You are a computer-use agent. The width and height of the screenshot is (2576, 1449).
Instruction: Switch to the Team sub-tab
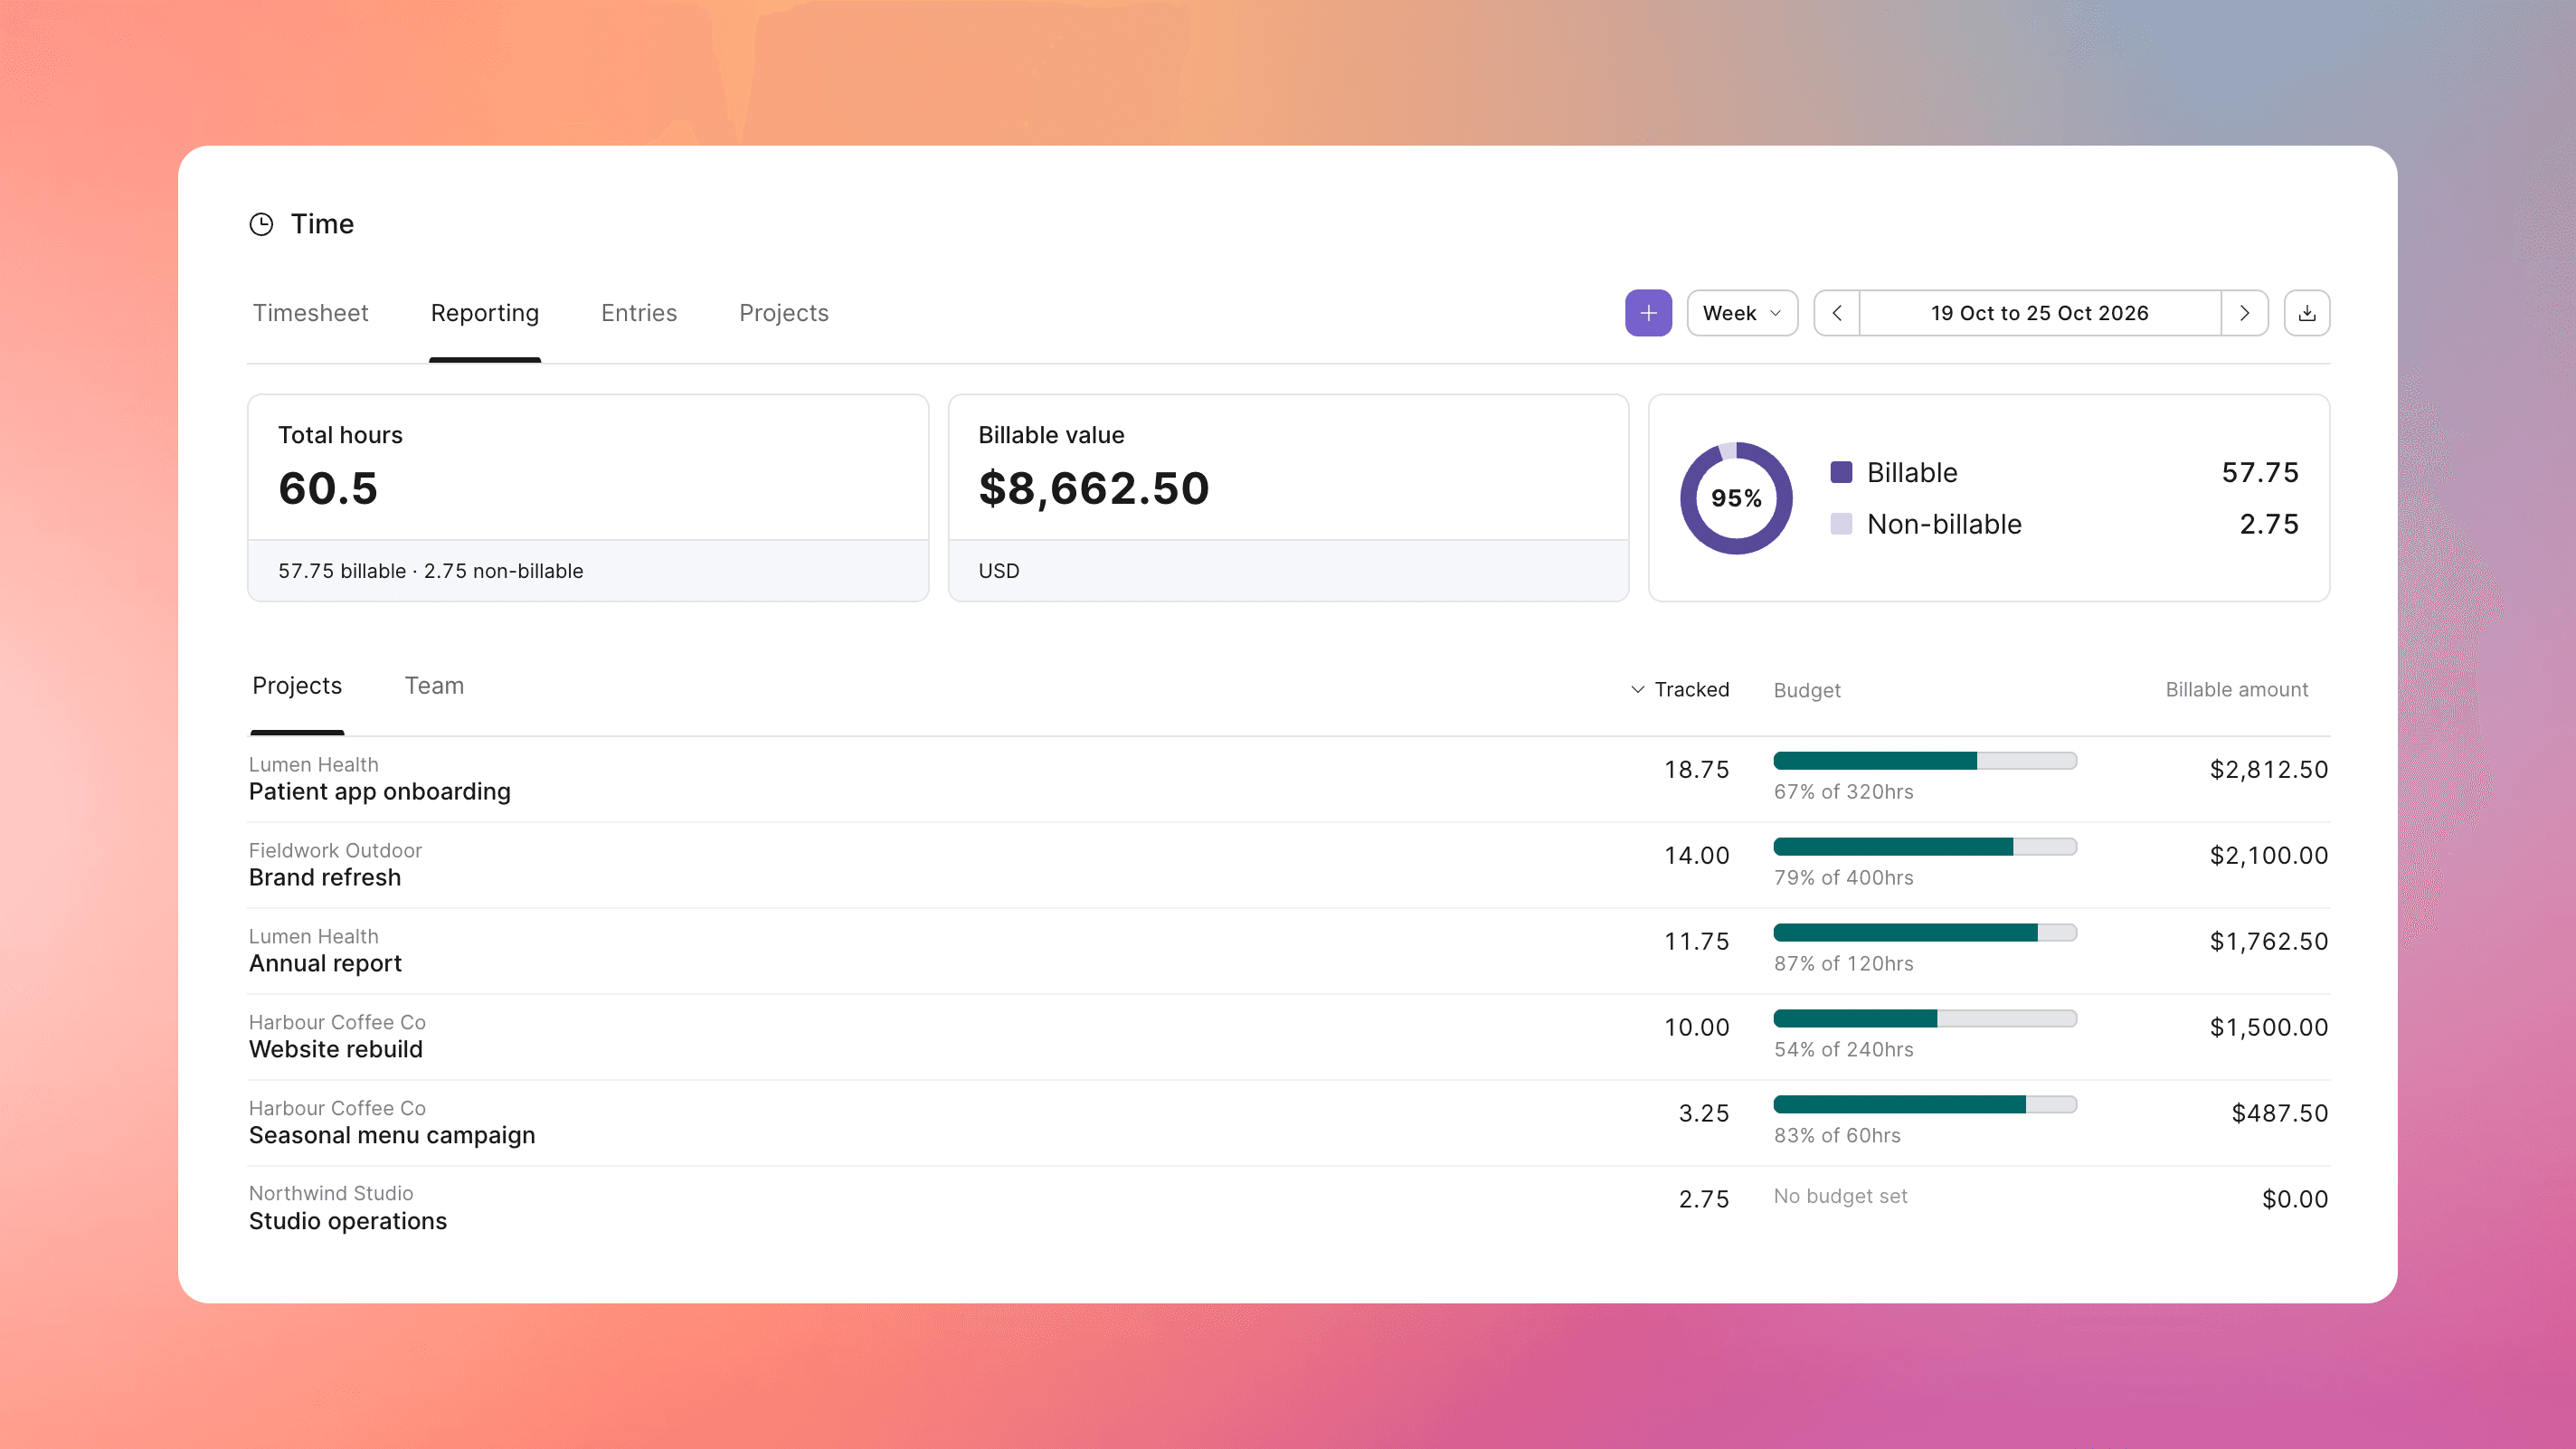[434, 686]
